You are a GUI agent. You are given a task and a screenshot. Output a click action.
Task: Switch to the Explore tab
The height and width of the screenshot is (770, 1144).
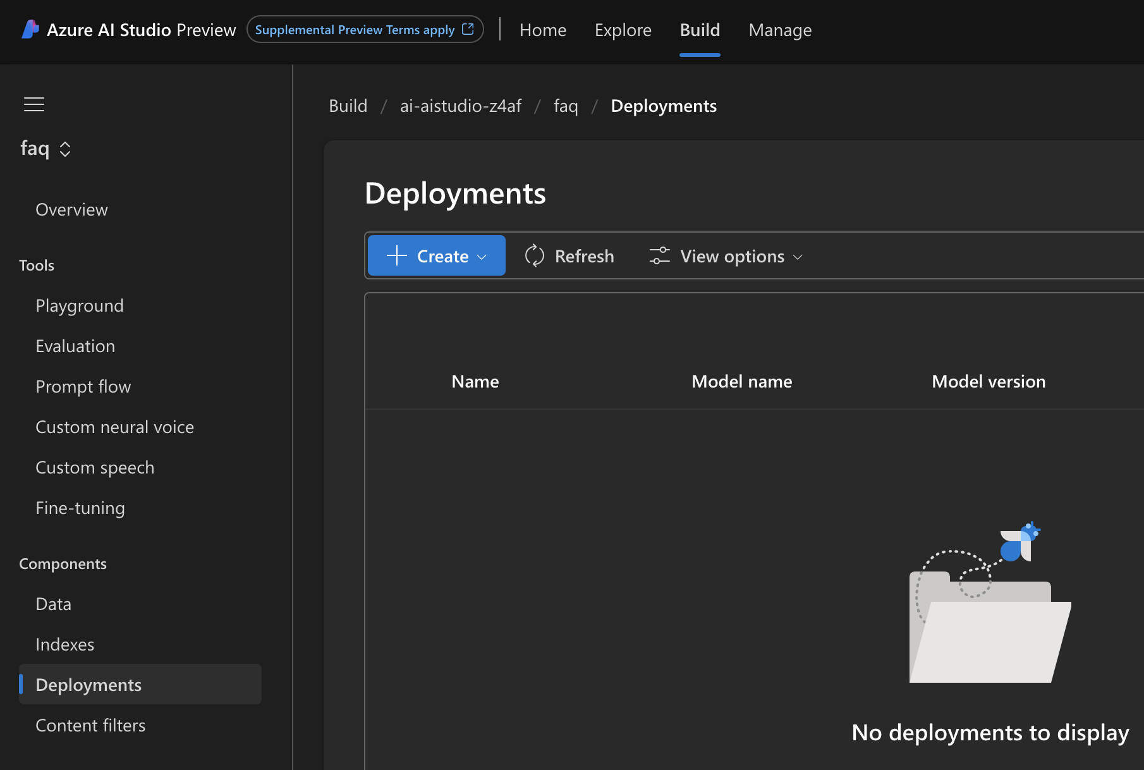(623, 30)
